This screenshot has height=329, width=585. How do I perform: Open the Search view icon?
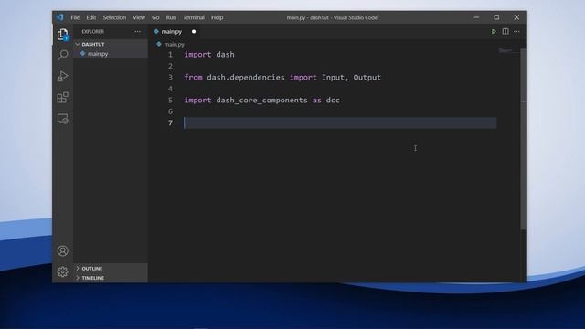[x=63, y=55]
